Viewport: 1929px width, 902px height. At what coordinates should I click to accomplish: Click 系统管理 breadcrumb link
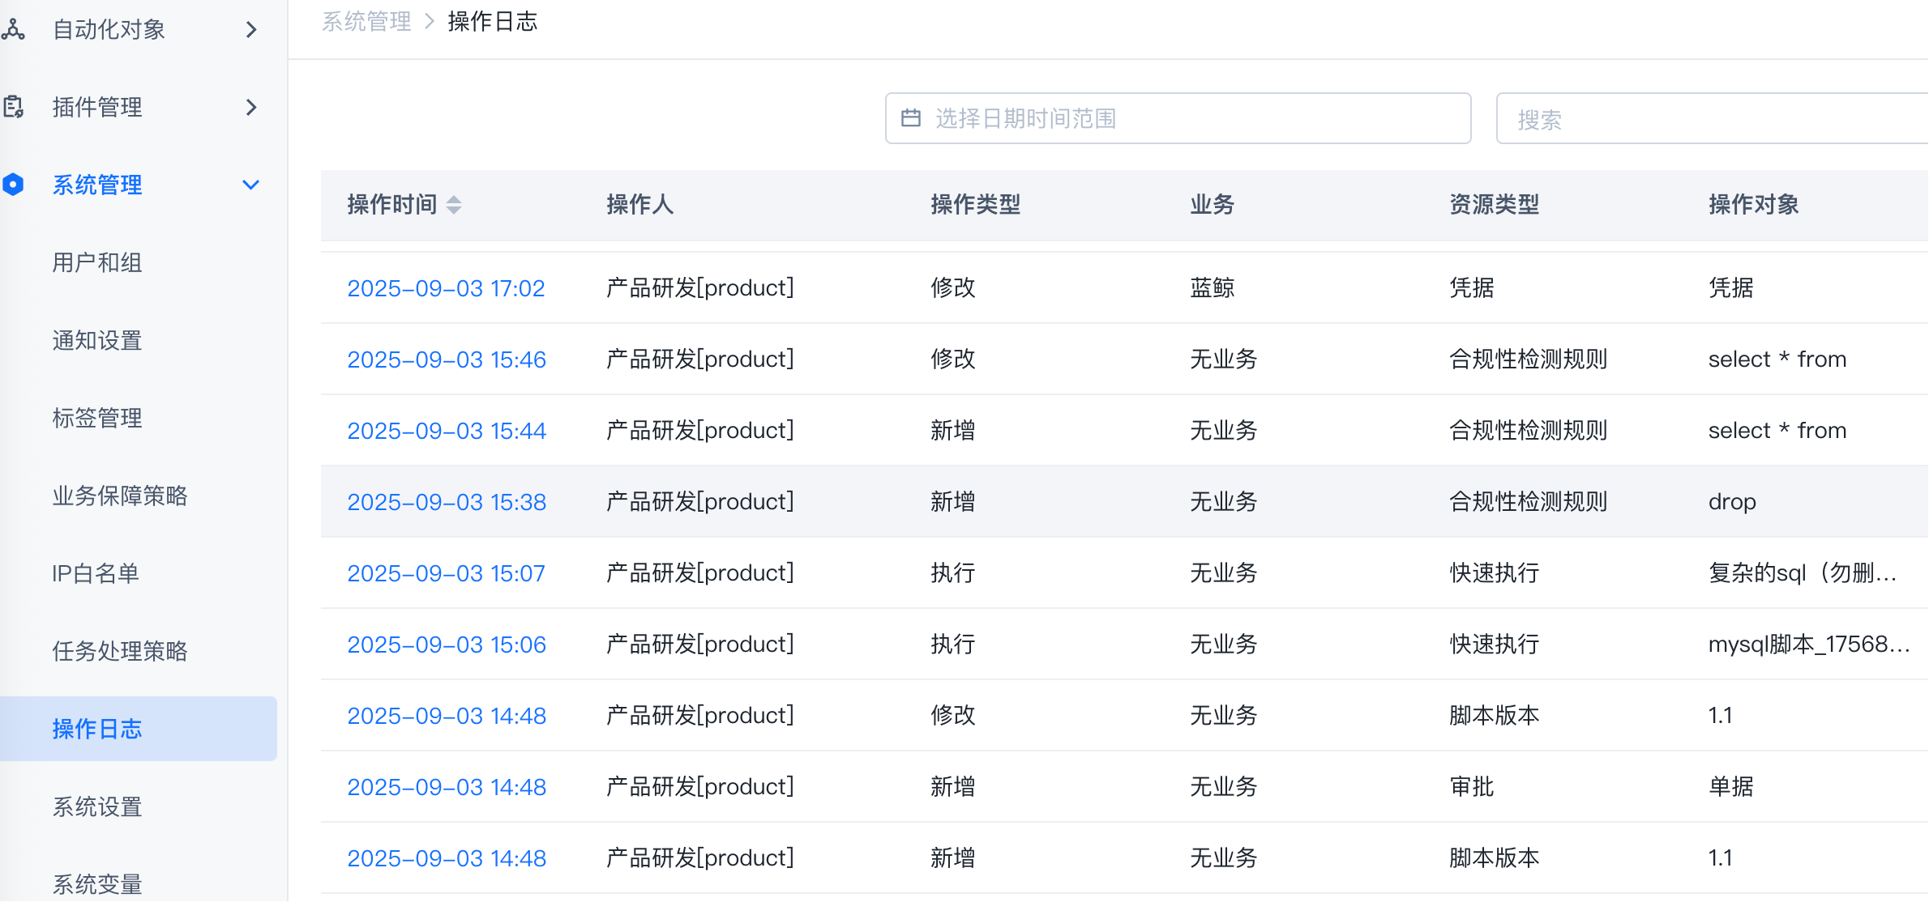coord(366,21)
